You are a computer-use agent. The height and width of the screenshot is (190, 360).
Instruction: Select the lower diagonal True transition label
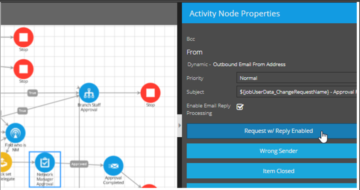[x=23, y=110]
